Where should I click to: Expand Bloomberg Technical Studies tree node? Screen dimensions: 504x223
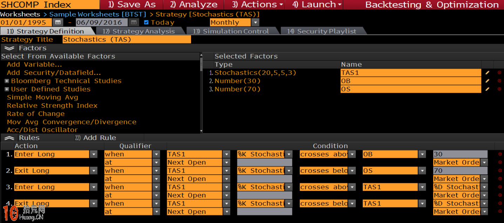point(7,81)
